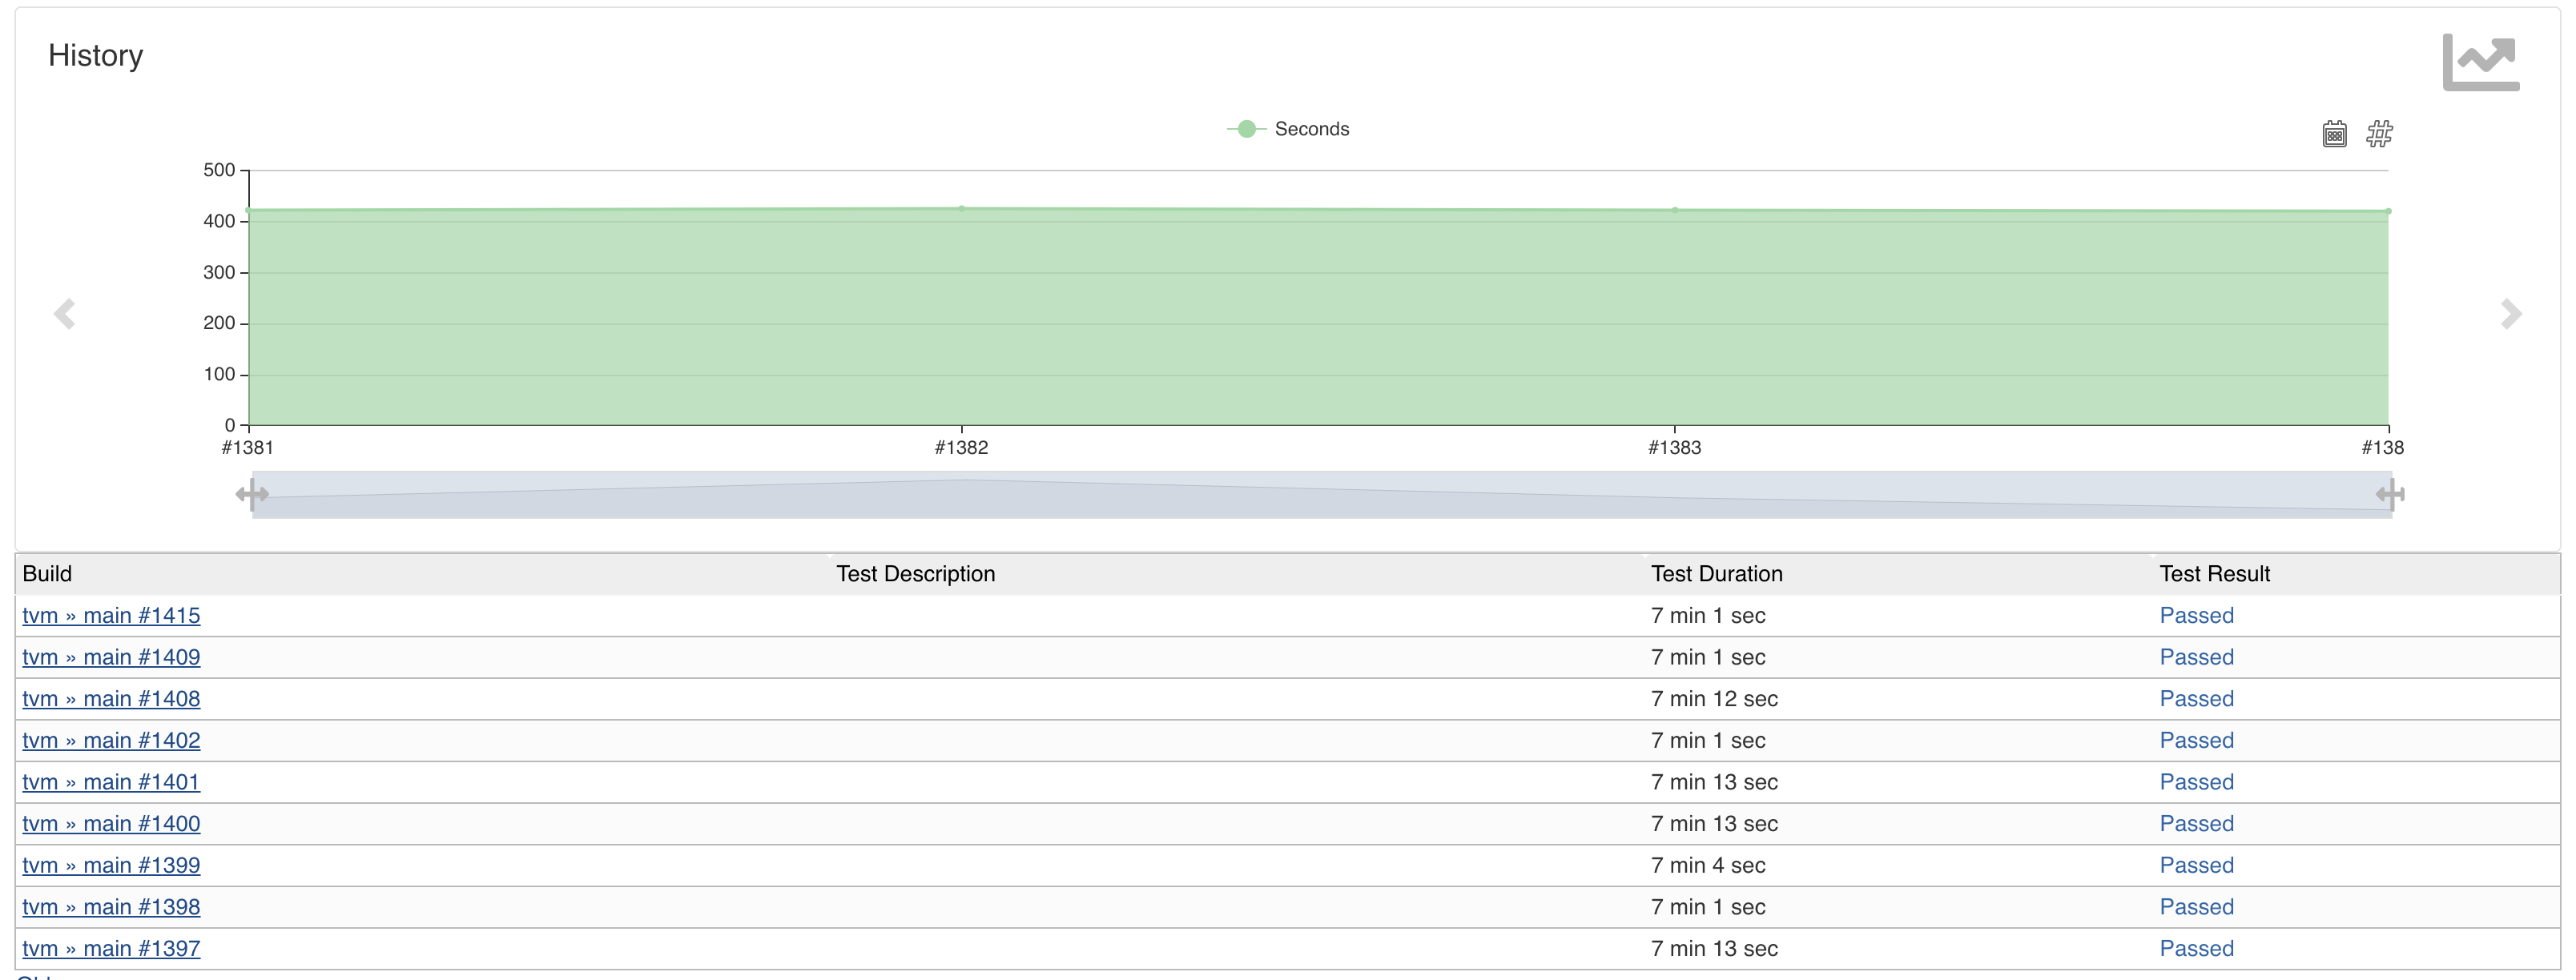Open build tvm » main #1397

[x=111, y=949]
